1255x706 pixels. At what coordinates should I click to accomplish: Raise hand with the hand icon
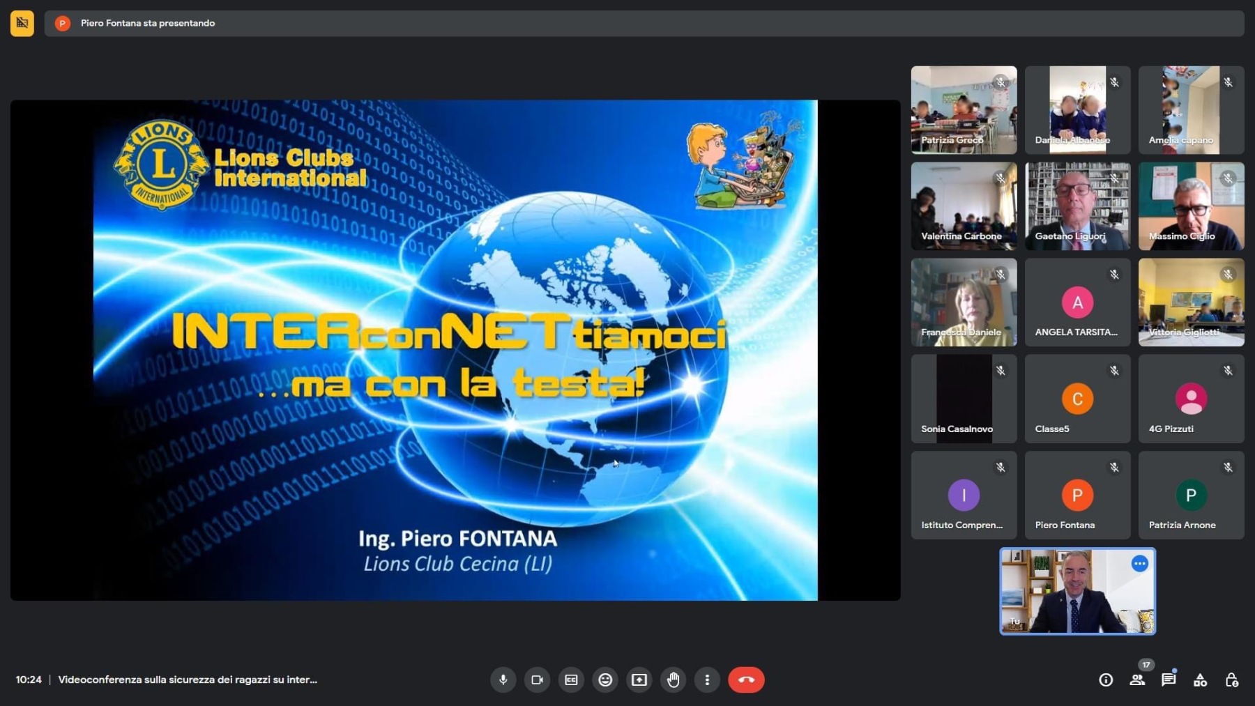[x=674, y=680]
